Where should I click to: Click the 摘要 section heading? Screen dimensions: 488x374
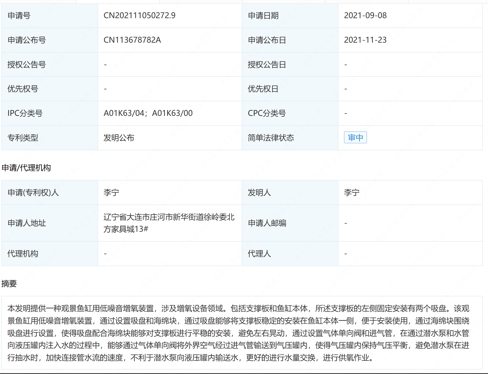pos(9,283)
